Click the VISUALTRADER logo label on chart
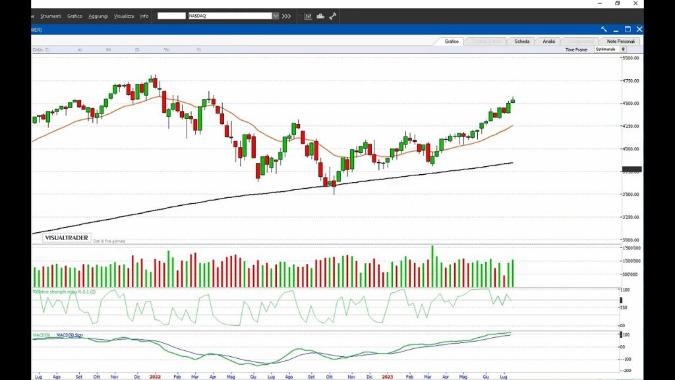This screenshot has height=380, width=675. click(x=67, y=237)
